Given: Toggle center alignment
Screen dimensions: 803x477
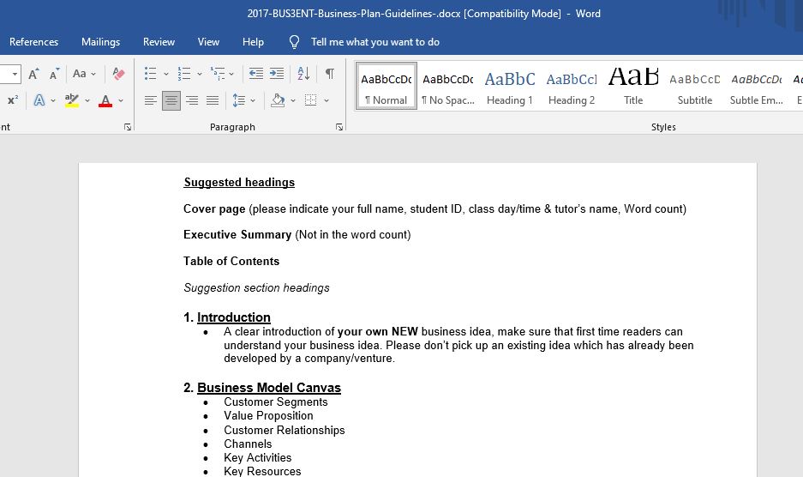Looking at the screenshot, I should [x=171, y=100].
